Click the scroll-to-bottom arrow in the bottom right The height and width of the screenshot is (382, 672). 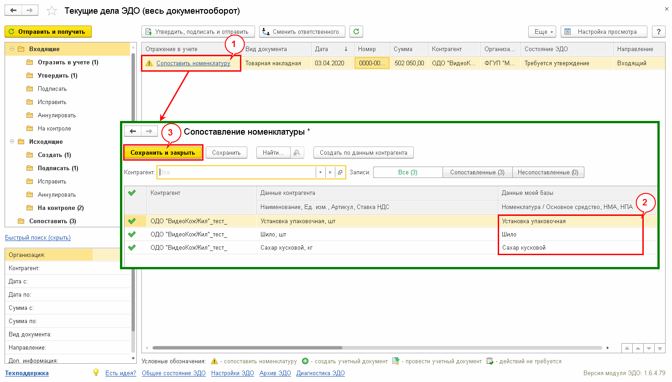pos(660,348)
